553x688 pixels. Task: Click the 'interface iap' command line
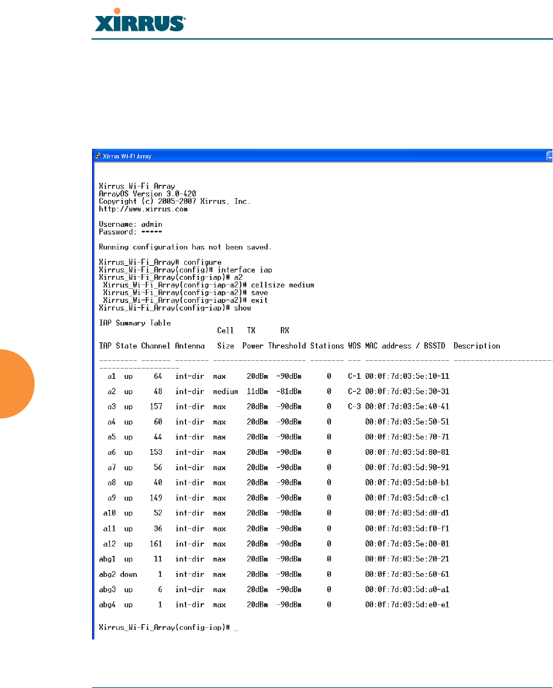[x=185, y=270]
